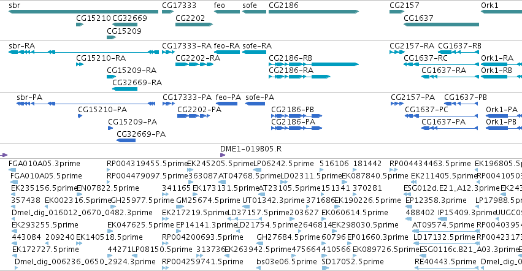Select the CG15209-RA transcript glyph
This screenshot has width=522, height=271.
(x=111, y=77)
